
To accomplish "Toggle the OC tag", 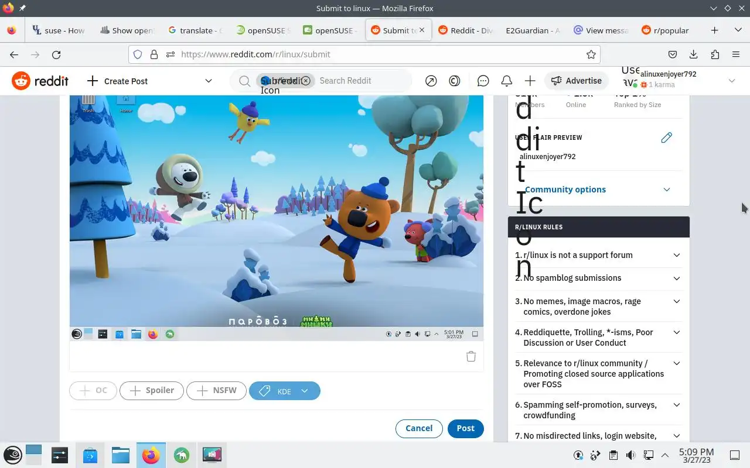I will (x=93, y=391).
